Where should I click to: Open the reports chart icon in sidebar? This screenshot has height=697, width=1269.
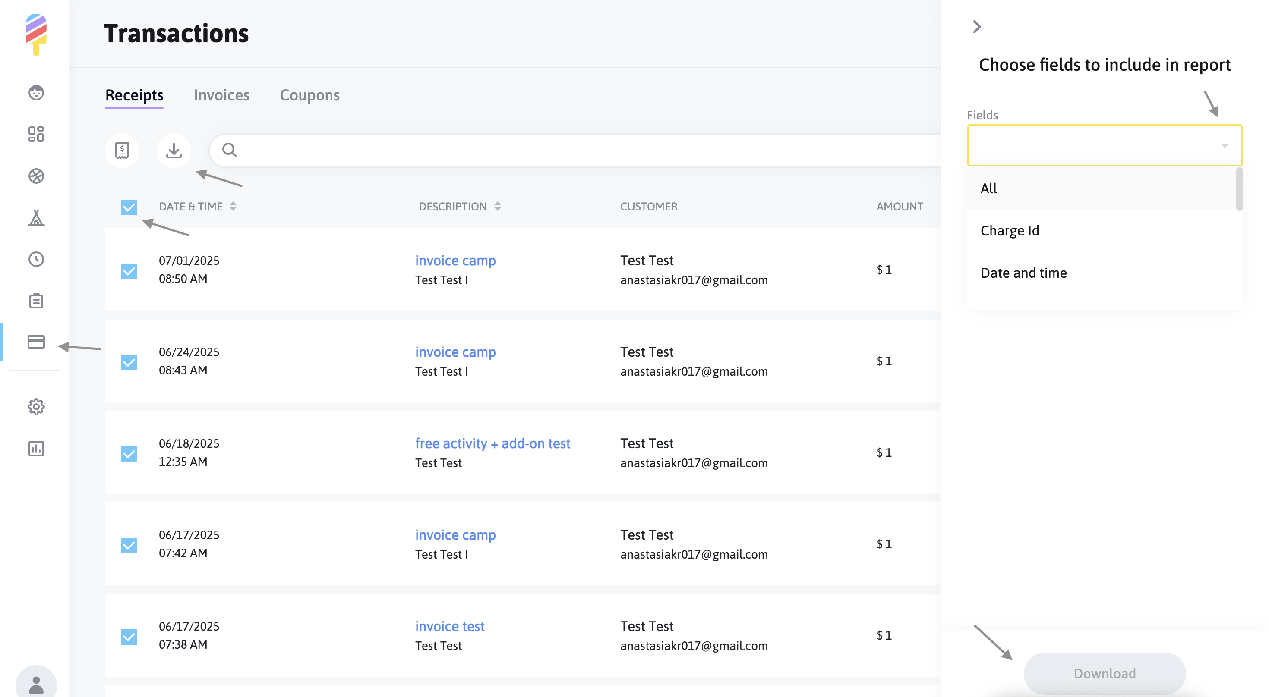click(x=36, y=448)
